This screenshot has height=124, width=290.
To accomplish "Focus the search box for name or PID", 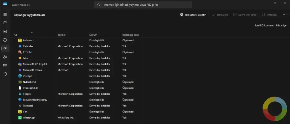I will [143, 5].
